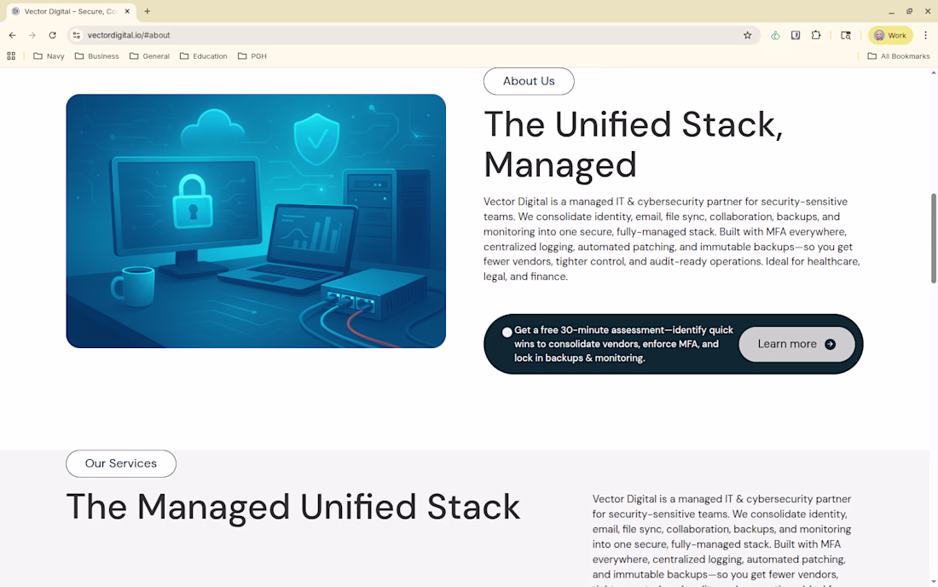Click the arrow icon in Learn more
The image size is (938, 587).
(831, 344)
